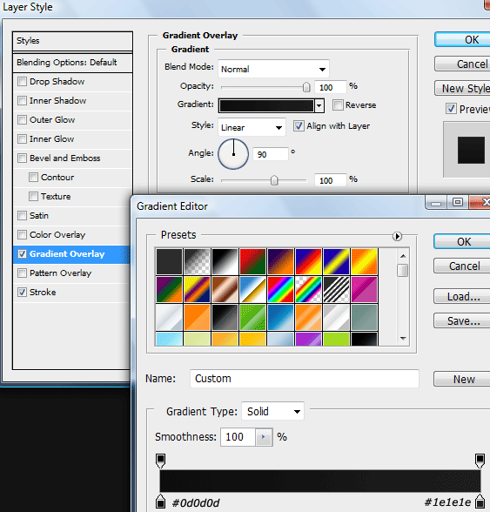The image size is (490, 512).
Task: Open the gradient picker dropdown arrow
Action: [319, 106]
